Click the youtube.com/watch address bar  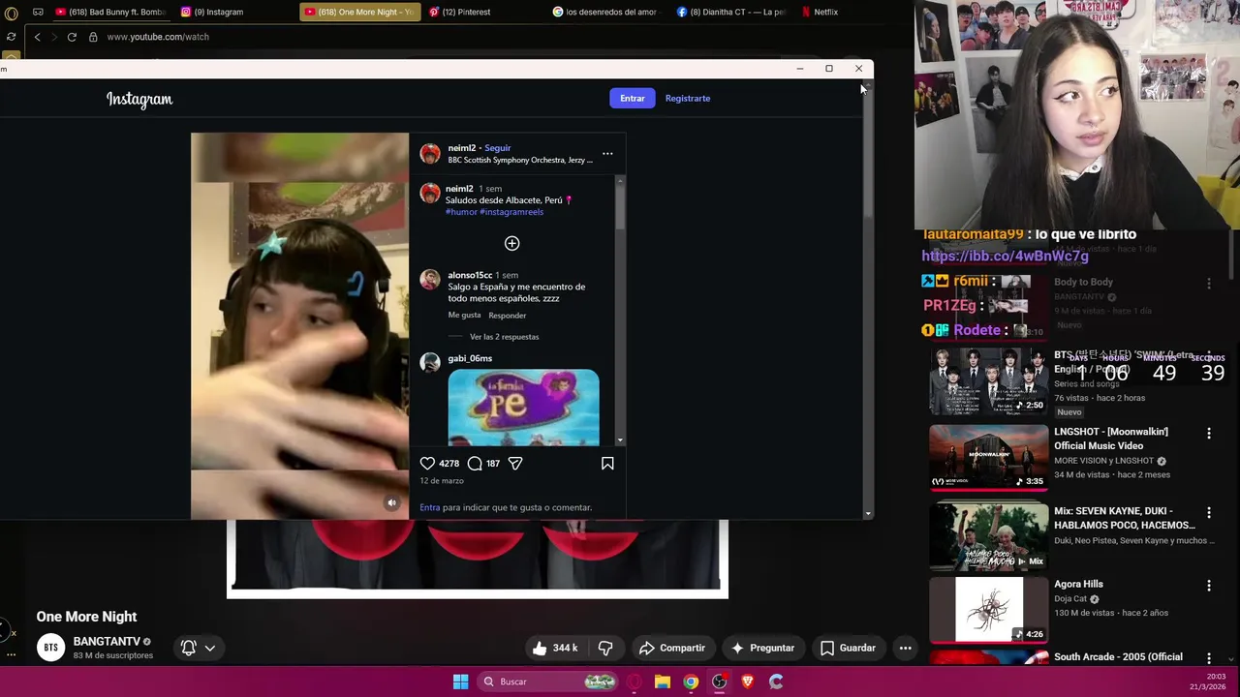point(158,37)
